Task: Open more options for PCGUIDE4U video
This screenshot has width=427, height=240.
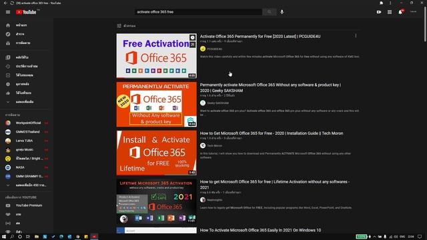Action: [356, 35]
